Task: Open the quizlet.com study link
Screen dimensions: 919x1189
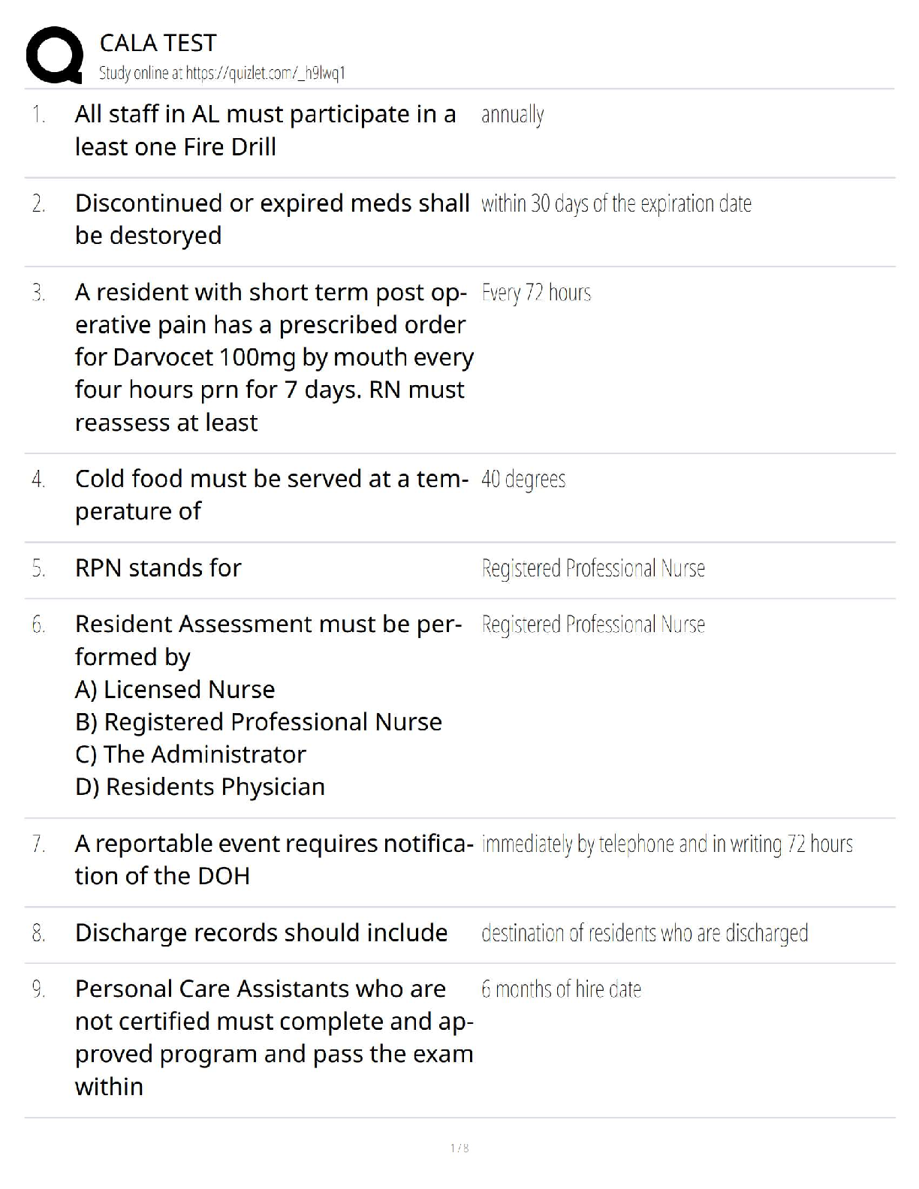Action: (x=221, y=73)
